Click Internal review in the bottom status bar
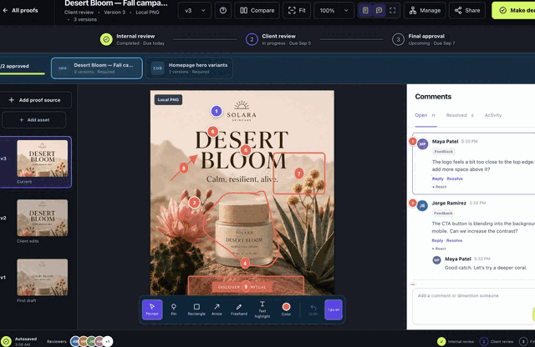The width and height of the screenshot is (535, 347). 456,341
